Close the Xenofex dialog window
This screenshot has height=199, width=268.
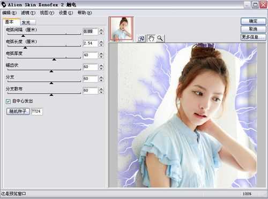263,5
